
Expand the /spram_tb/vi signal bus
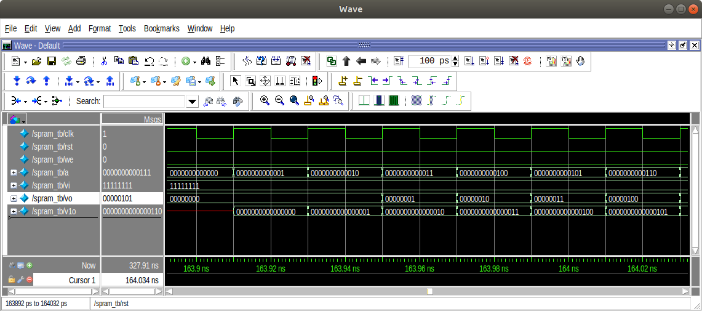[x=14, y=185]
